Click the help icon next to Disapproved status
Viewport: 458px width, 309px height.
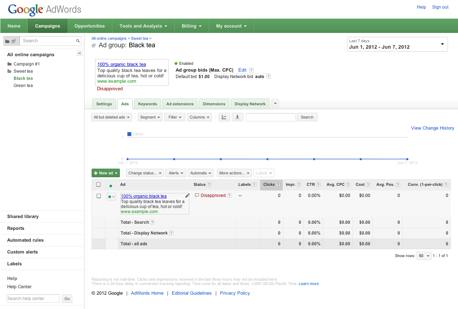[229, 195]
